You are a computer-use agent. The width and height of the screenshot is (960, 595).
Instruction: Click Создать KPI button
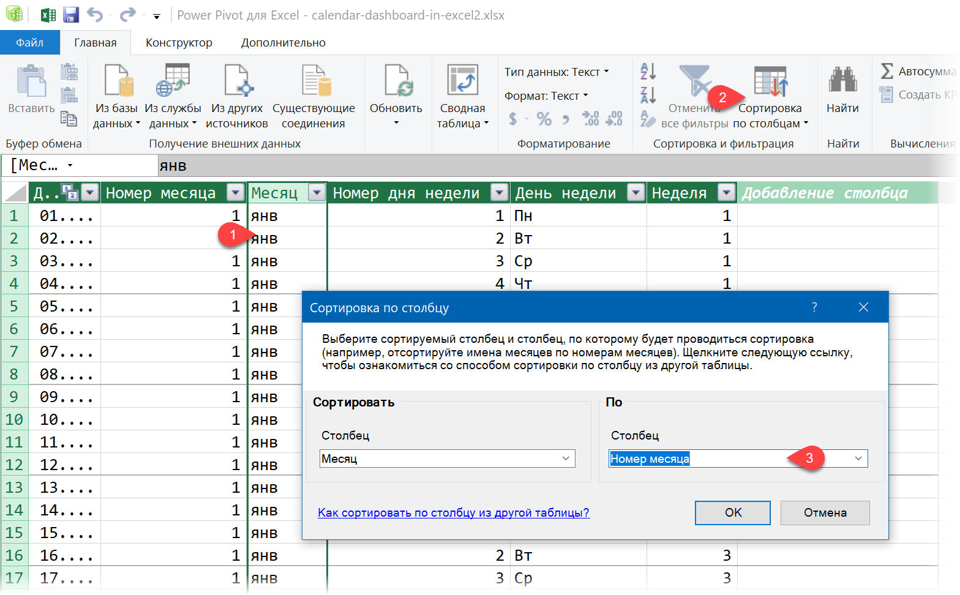[x=918, y=94]
